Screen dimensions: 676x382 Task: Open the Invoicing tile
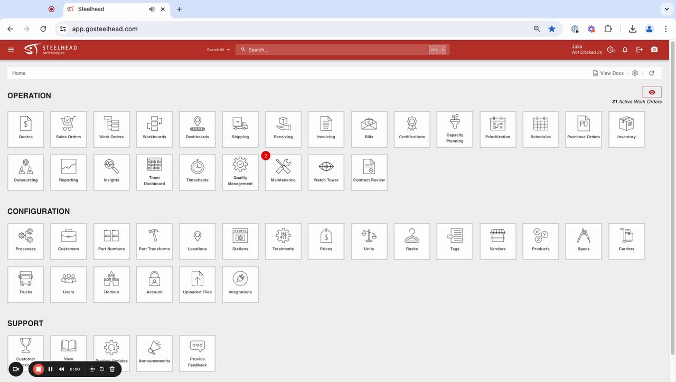326,129
